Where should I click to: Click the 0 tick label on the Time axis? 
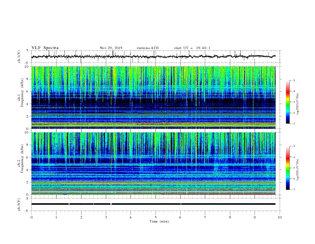(x=31, y=217)
